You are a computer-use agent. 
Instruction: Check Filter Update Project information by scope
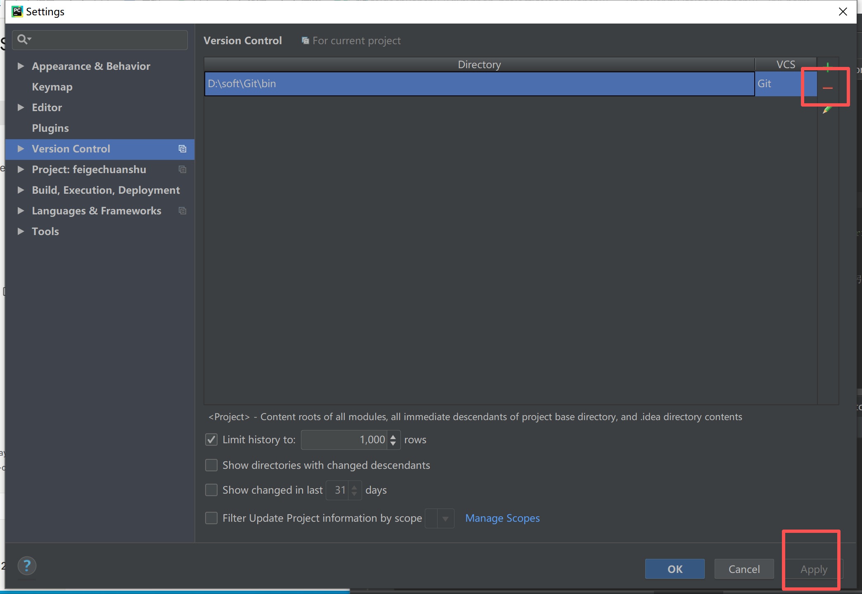[x=211, y=518]
